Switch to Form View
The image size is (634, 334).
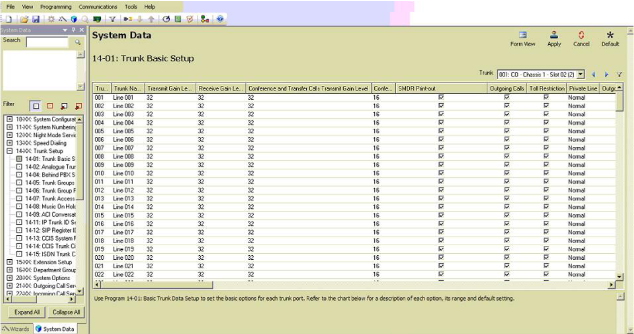coord(523,39)
